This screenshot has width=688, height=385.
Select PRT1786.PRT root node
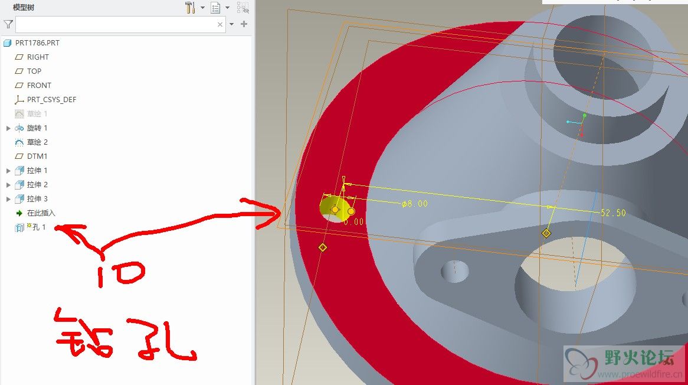click(37, 43)
